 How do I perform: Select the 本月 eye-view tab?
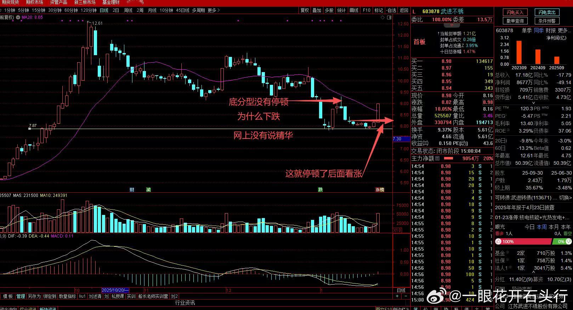(x=554, y=227)
